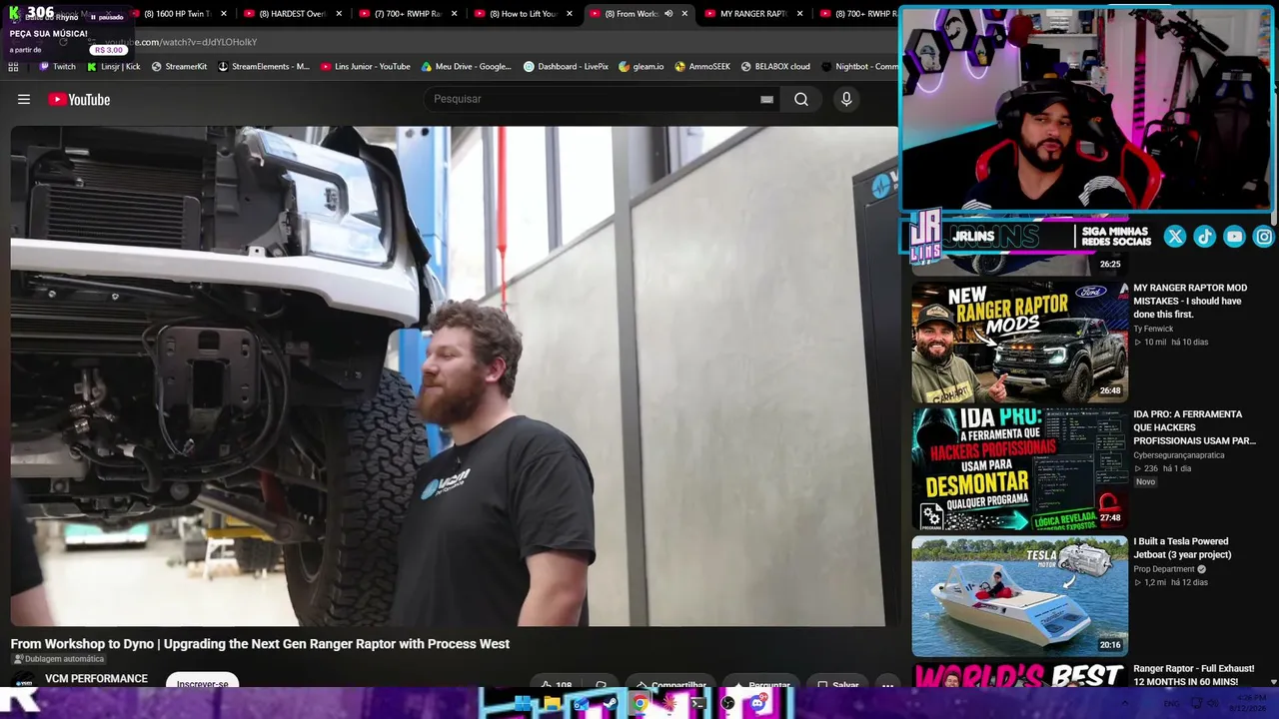The width and height of the screenshot is (1279, 719).
Task: Start voice search with the microphone
Action: [x=846, y=99]
